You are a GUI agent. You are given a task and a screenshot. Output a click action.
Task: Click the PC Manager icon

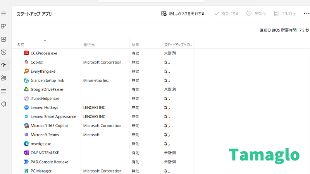26,171
